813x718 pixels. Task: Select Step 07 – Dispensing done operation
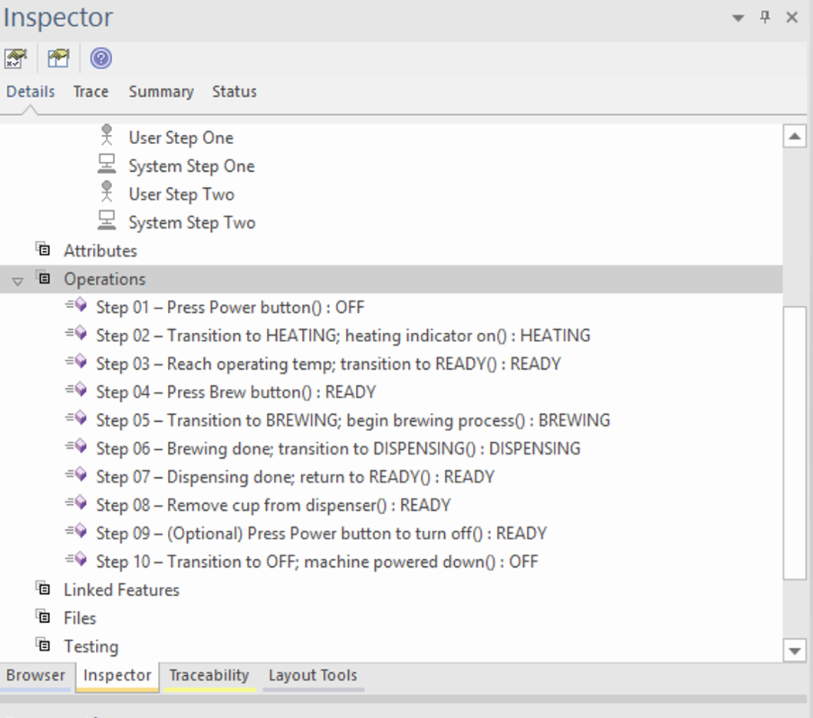pos(295,477)
